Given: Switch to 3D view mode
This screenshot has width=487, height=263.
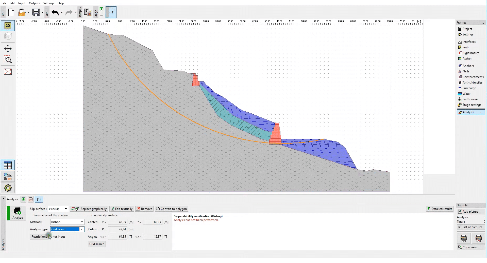Looking at the screenshot, I should coord(8,37).
